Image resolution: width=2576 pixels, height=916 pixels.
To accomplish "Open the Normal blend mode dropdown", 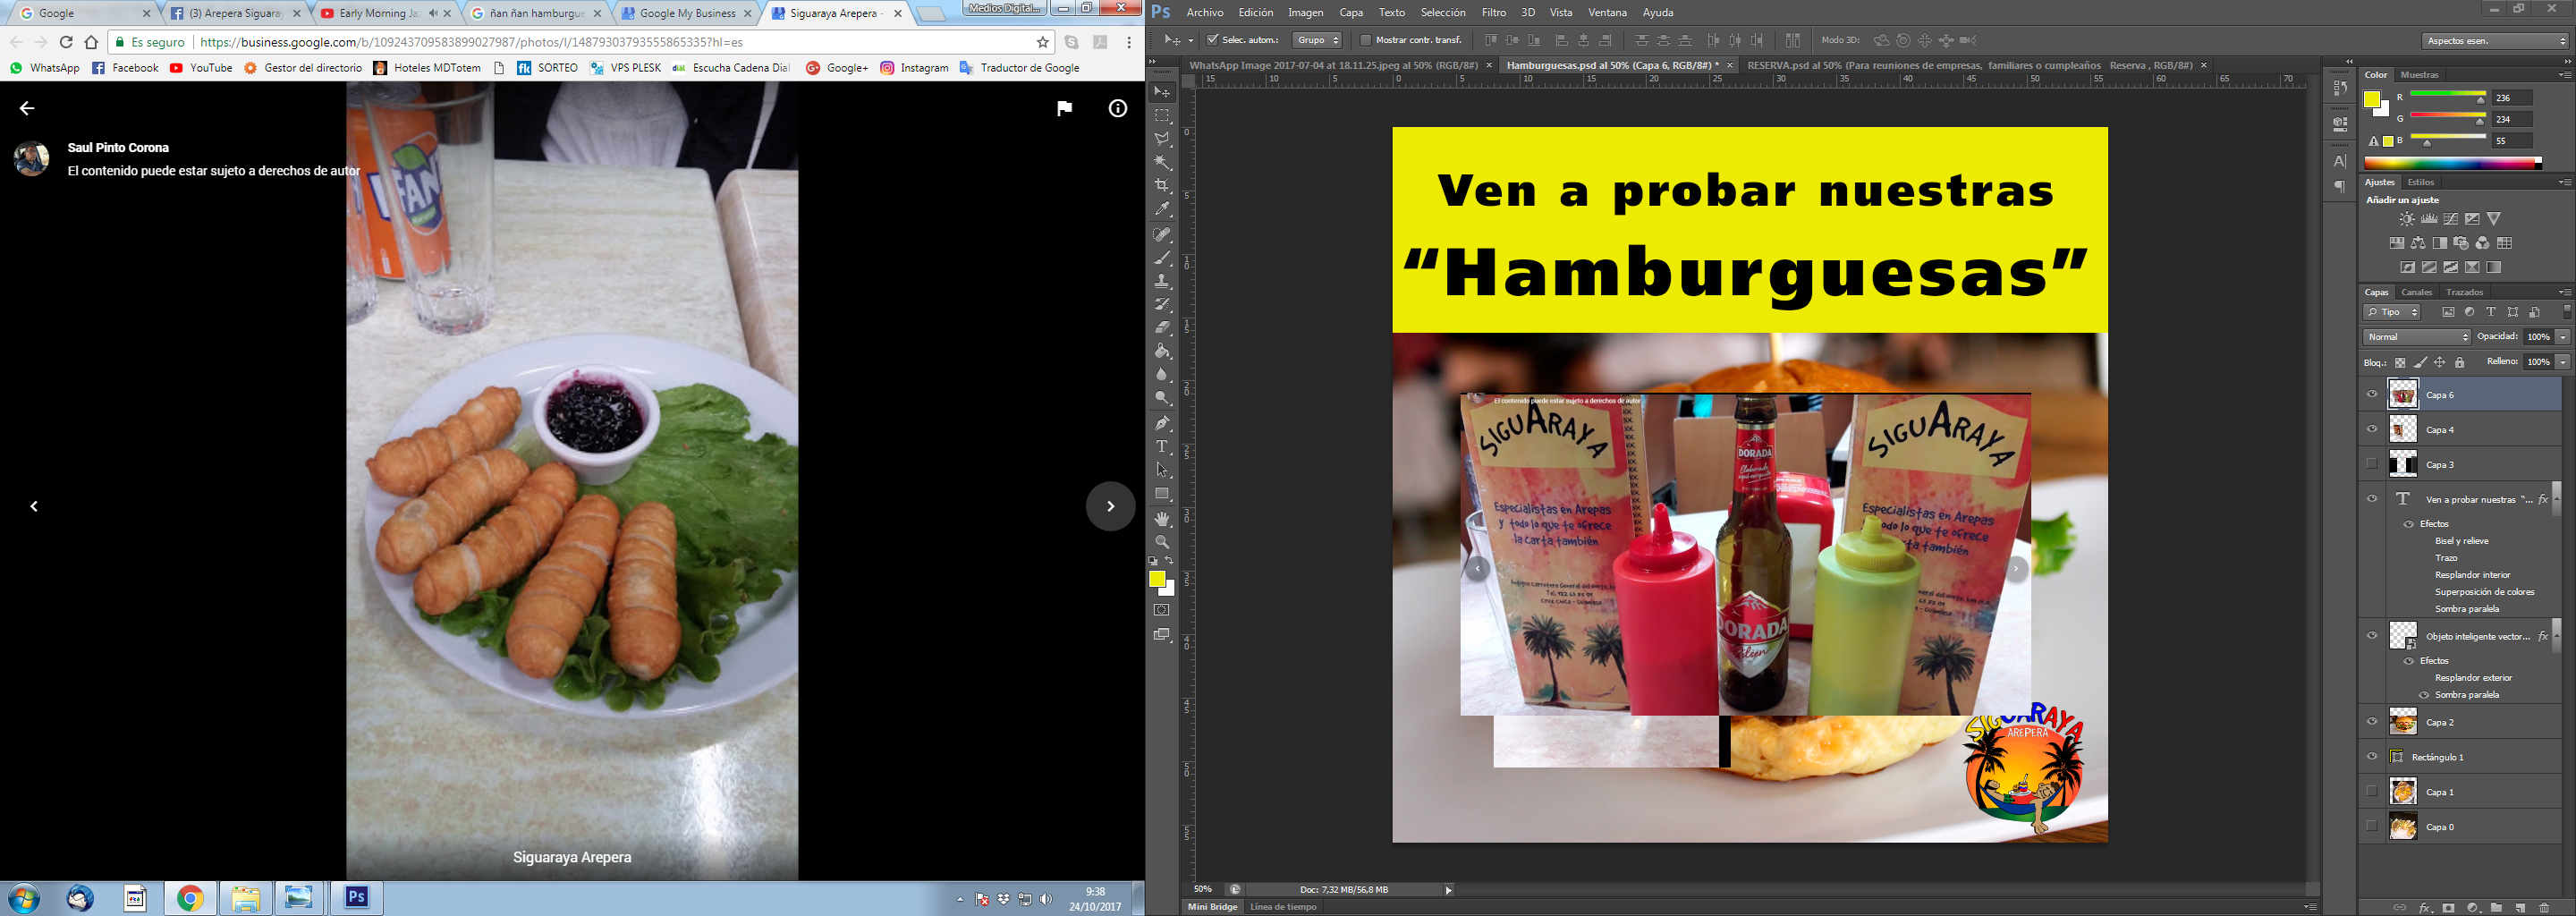I will (2416, 337).
